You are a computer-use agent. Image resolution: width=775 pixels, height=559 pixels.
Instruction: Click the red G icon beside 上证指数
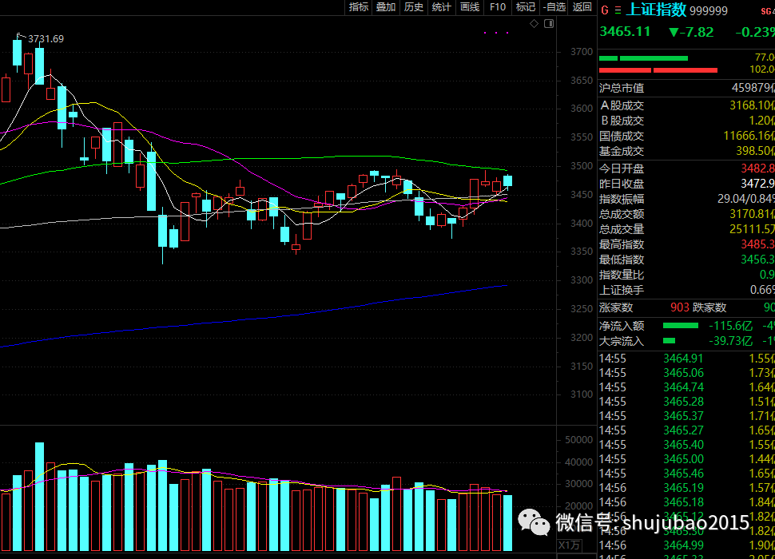click(604, 10)
